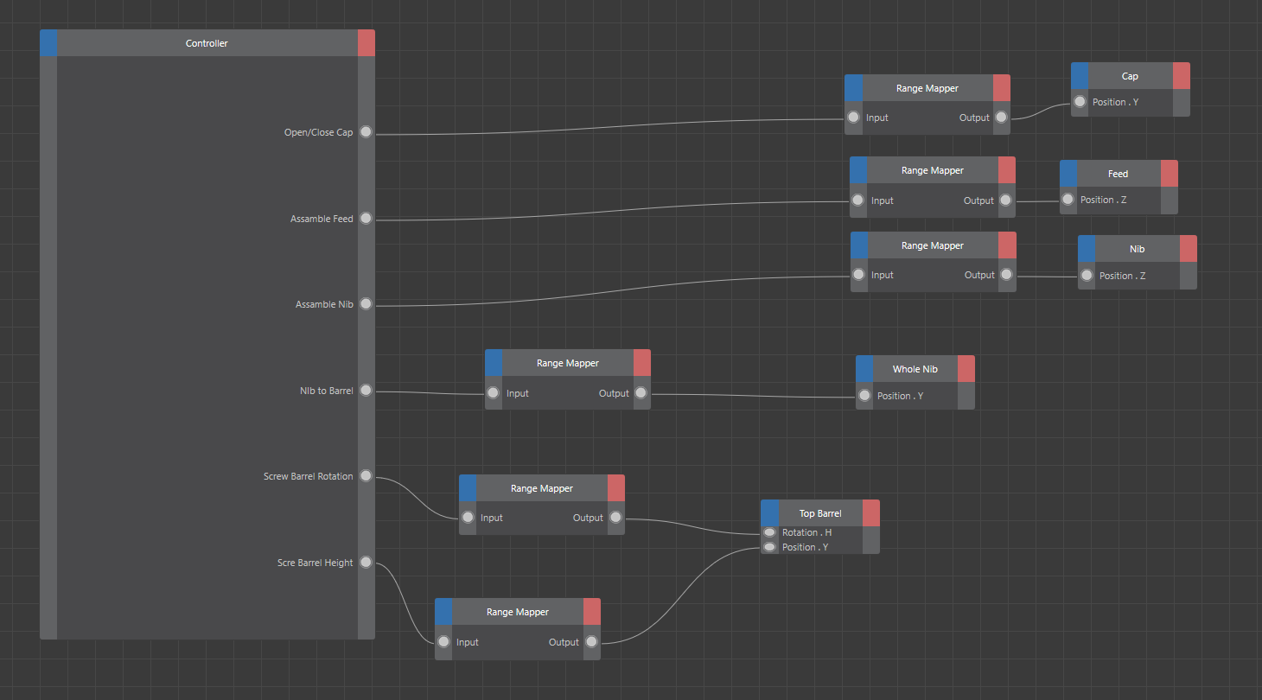
Task: Click the Scre Barrel Height output port
Action: coord(366,563)
